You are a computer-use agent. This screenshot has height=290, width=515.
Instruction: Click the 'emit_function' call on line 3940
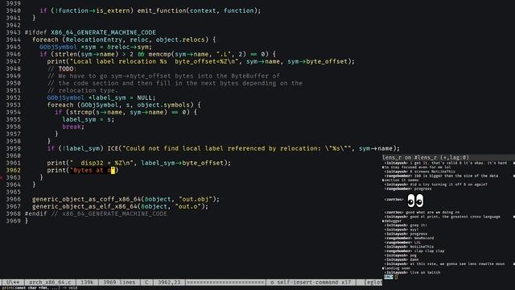pos(162,10)
